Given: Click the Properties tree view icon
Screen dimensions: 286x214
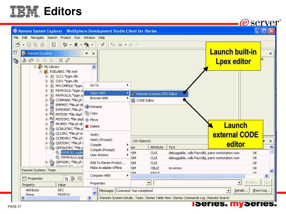Looking at the screenshot, I should pos(66,179).
